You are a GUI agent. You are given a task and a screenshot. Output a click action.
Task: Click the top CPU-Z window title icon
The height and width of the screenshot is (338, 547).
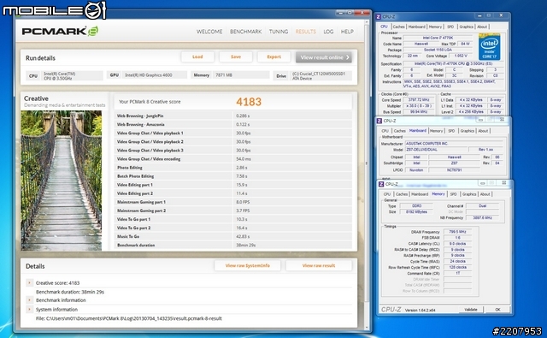[379, 16]
